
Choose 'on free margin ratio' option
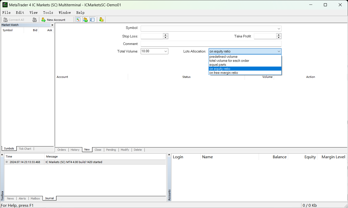pos(245,73)
